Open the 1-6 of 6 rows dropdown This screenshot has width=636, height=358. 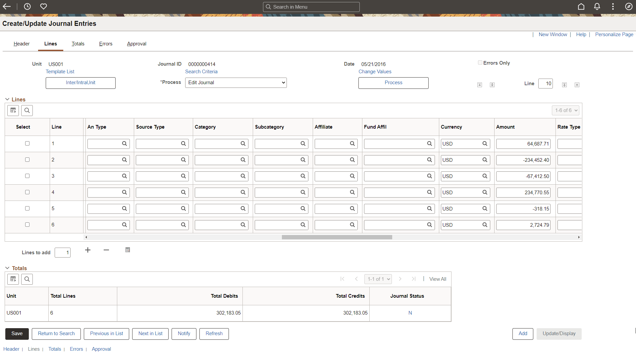tap(565, 110)
